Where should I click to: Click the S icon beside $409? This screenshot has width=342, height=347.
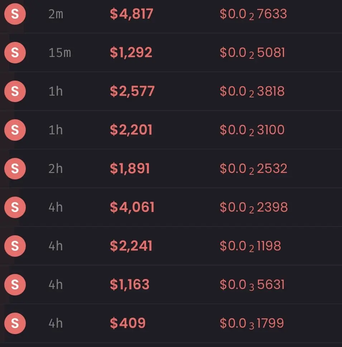(15, 323)
